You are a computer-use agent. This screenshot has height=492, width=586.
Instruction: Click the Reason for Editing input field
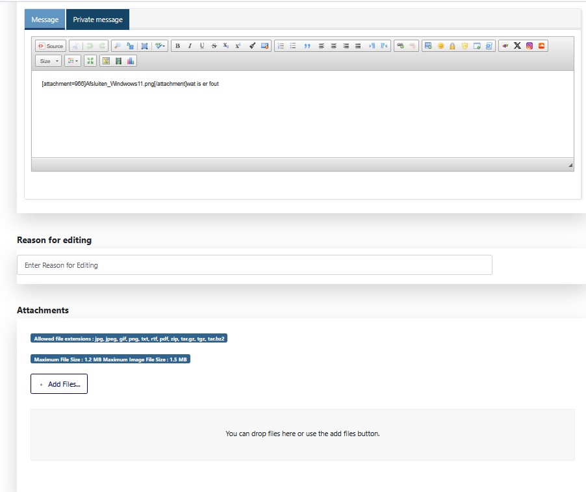[x=254, y=265]
